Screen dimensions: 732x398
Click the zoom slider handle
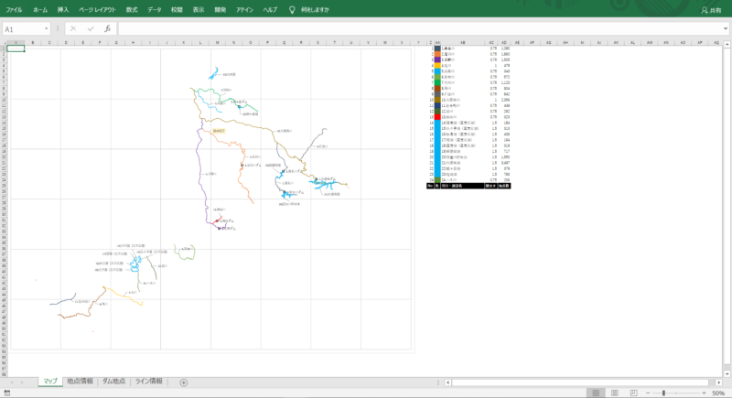(x=663, y=393)
